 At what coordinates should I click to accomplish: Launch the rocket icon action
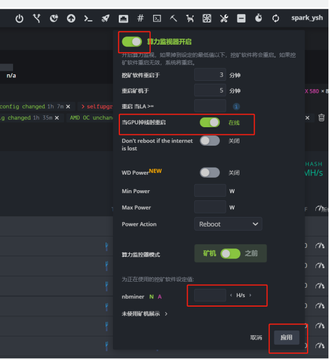coord(106,18)
